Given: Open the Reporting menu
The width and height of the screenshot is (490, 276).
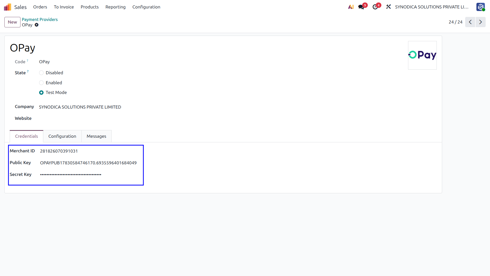Looking at the screenshot, I should pyautogui.click(x=115, y=7).
